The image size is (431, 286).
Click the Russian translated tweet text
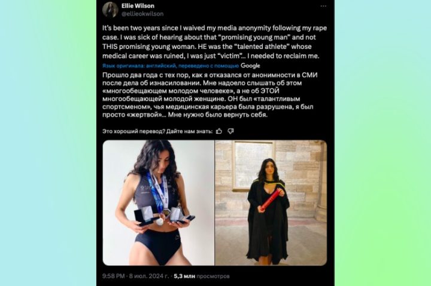point(210,95)
